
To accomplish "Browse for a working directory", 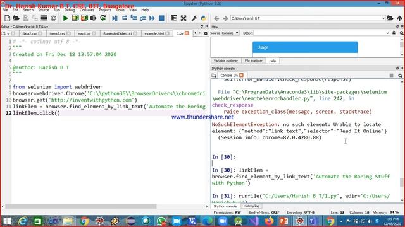I will click(390, 18).
